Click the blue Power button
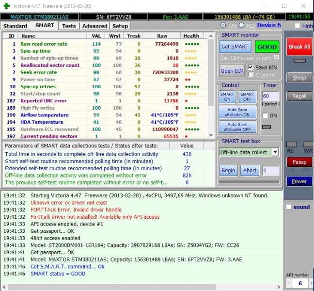This screenshot has height=291, width=314. click(x=299, y=181)
